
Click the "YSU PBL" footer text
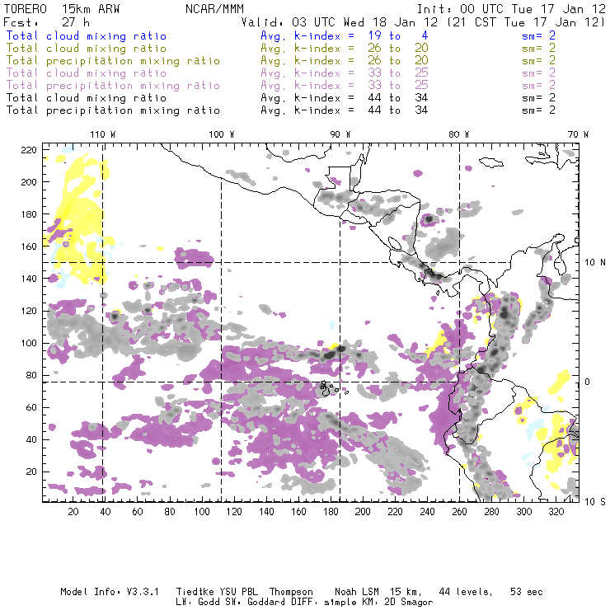point(237,592)
